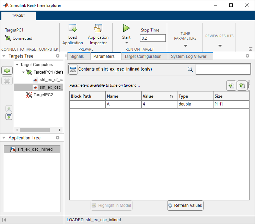Click the download application icon in Targets Tree
Image resolution: width=255 pixels, height=224 pixels.
point(9,116)
